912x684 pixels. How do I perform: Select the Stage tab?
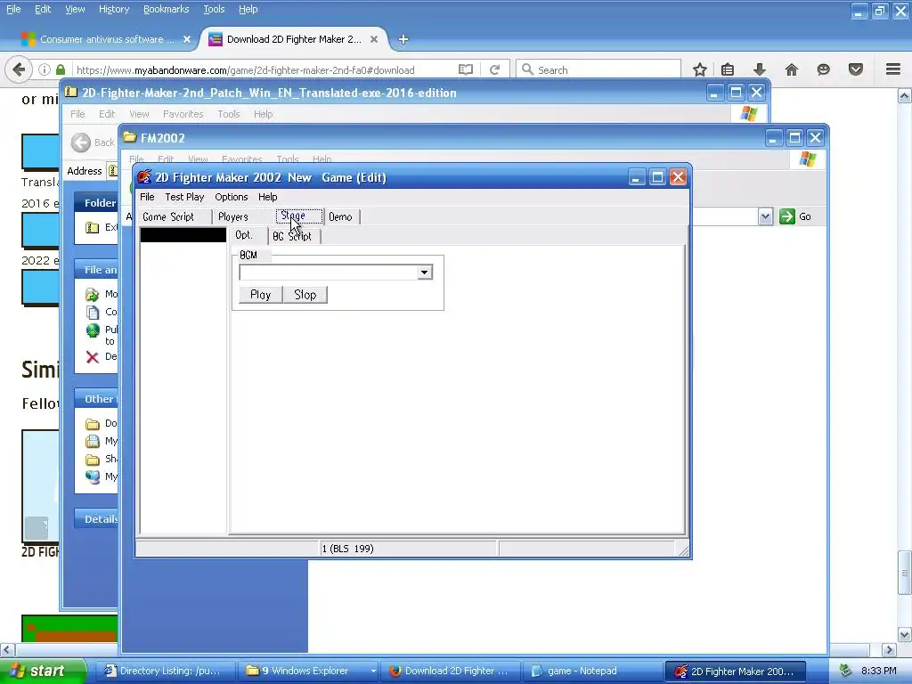tap(299, 216)
